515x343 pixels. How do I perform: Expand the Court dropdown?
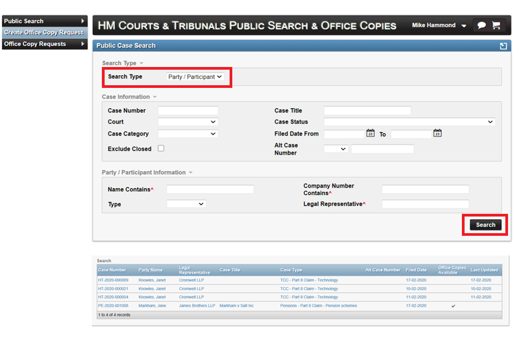point(188,122)
